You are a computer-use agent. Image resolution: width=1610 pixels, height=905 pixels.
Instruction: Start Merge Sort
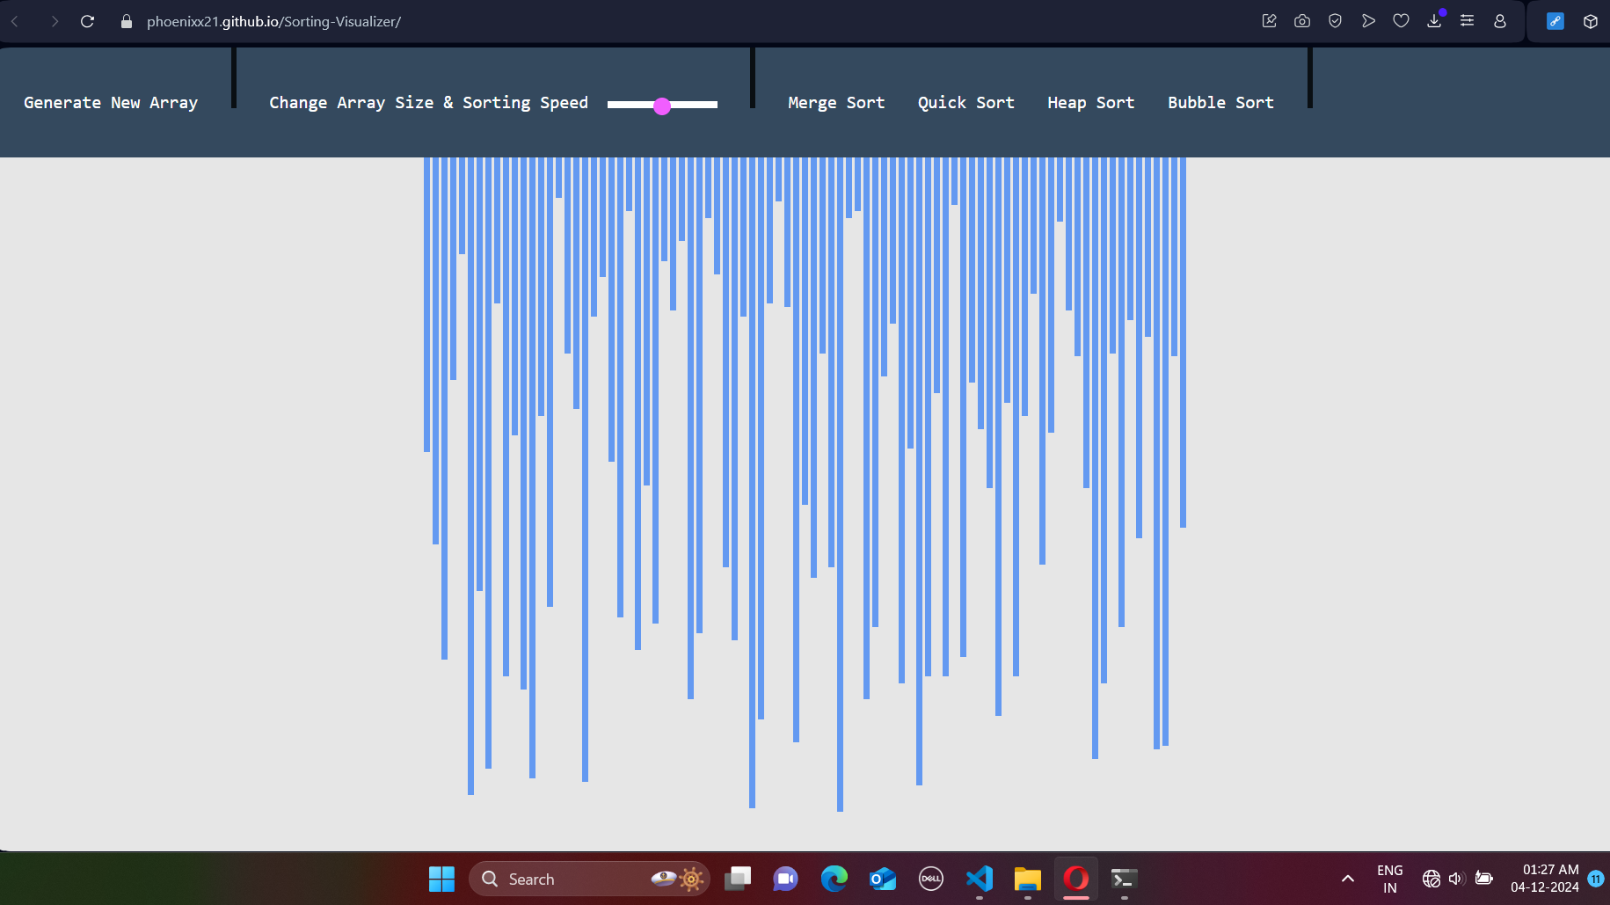click(836, 103)
